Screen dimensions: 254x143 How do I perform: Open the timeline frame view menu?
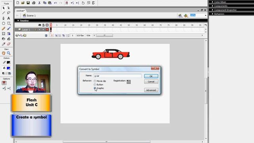pos(206,25)
